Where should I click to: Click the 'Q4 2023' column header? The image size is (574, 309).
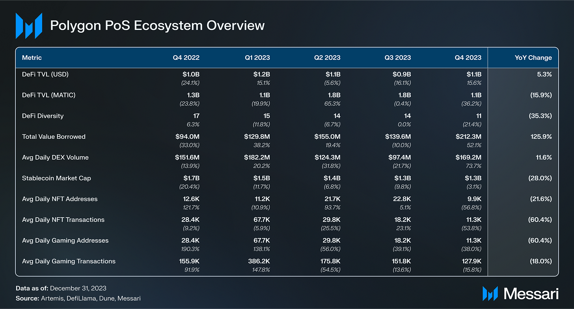(x=468, y=58)
